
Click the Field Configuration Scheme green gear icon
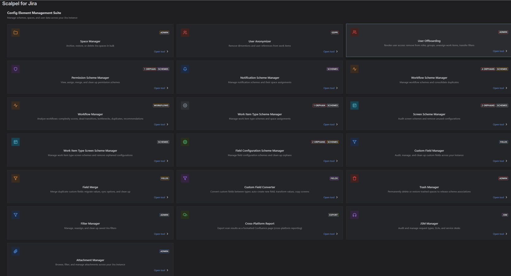pos(185,142)
